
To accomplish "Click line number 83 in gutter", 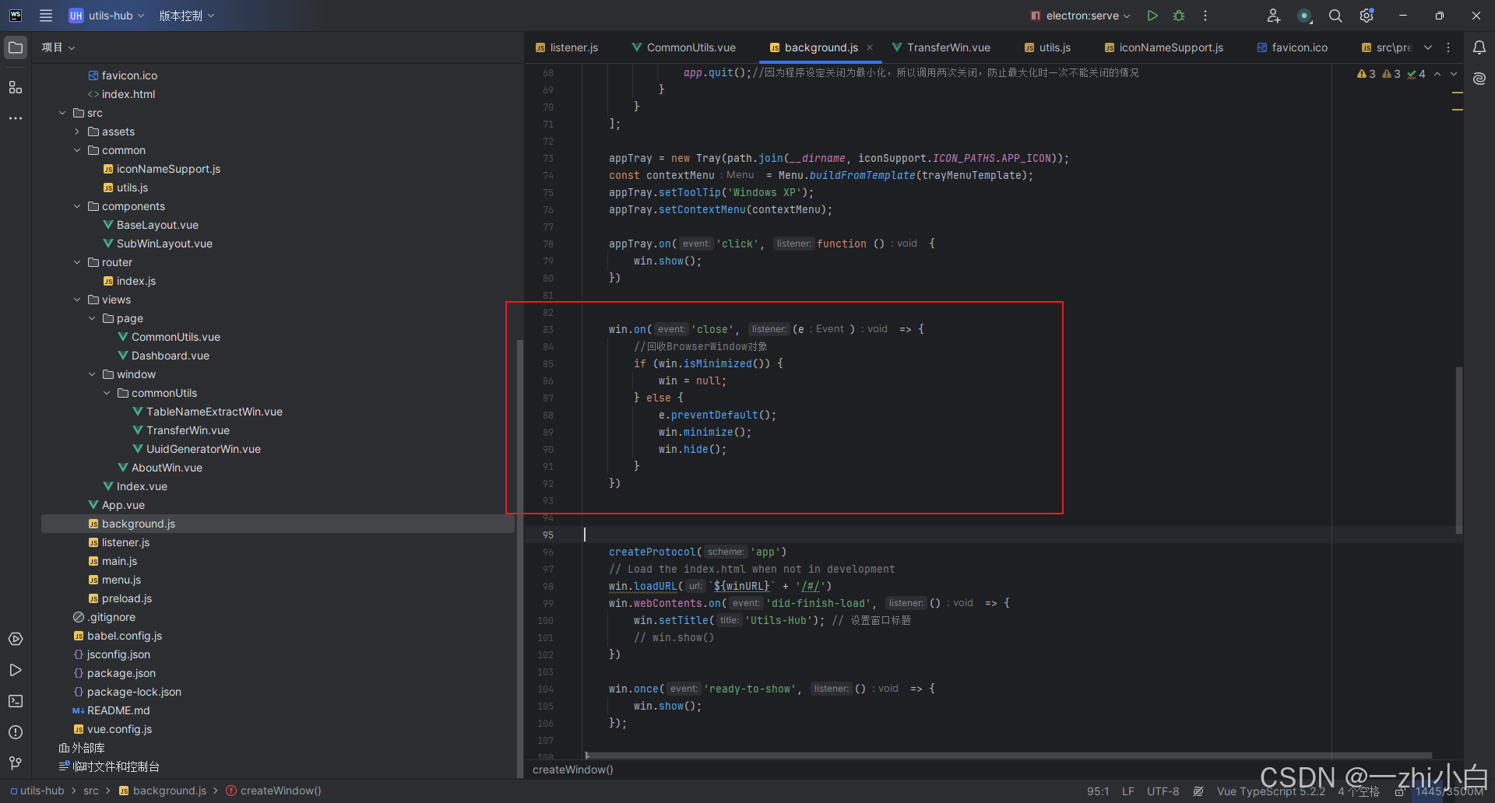I will click(x=548, y=330).
